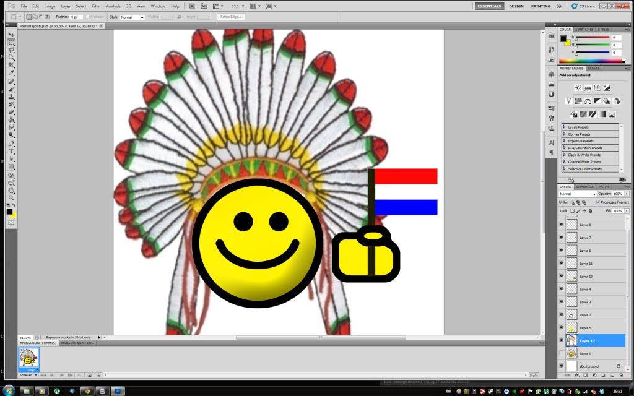Select the Hand tool
This screenshot has width=634, height=396.
11,191
